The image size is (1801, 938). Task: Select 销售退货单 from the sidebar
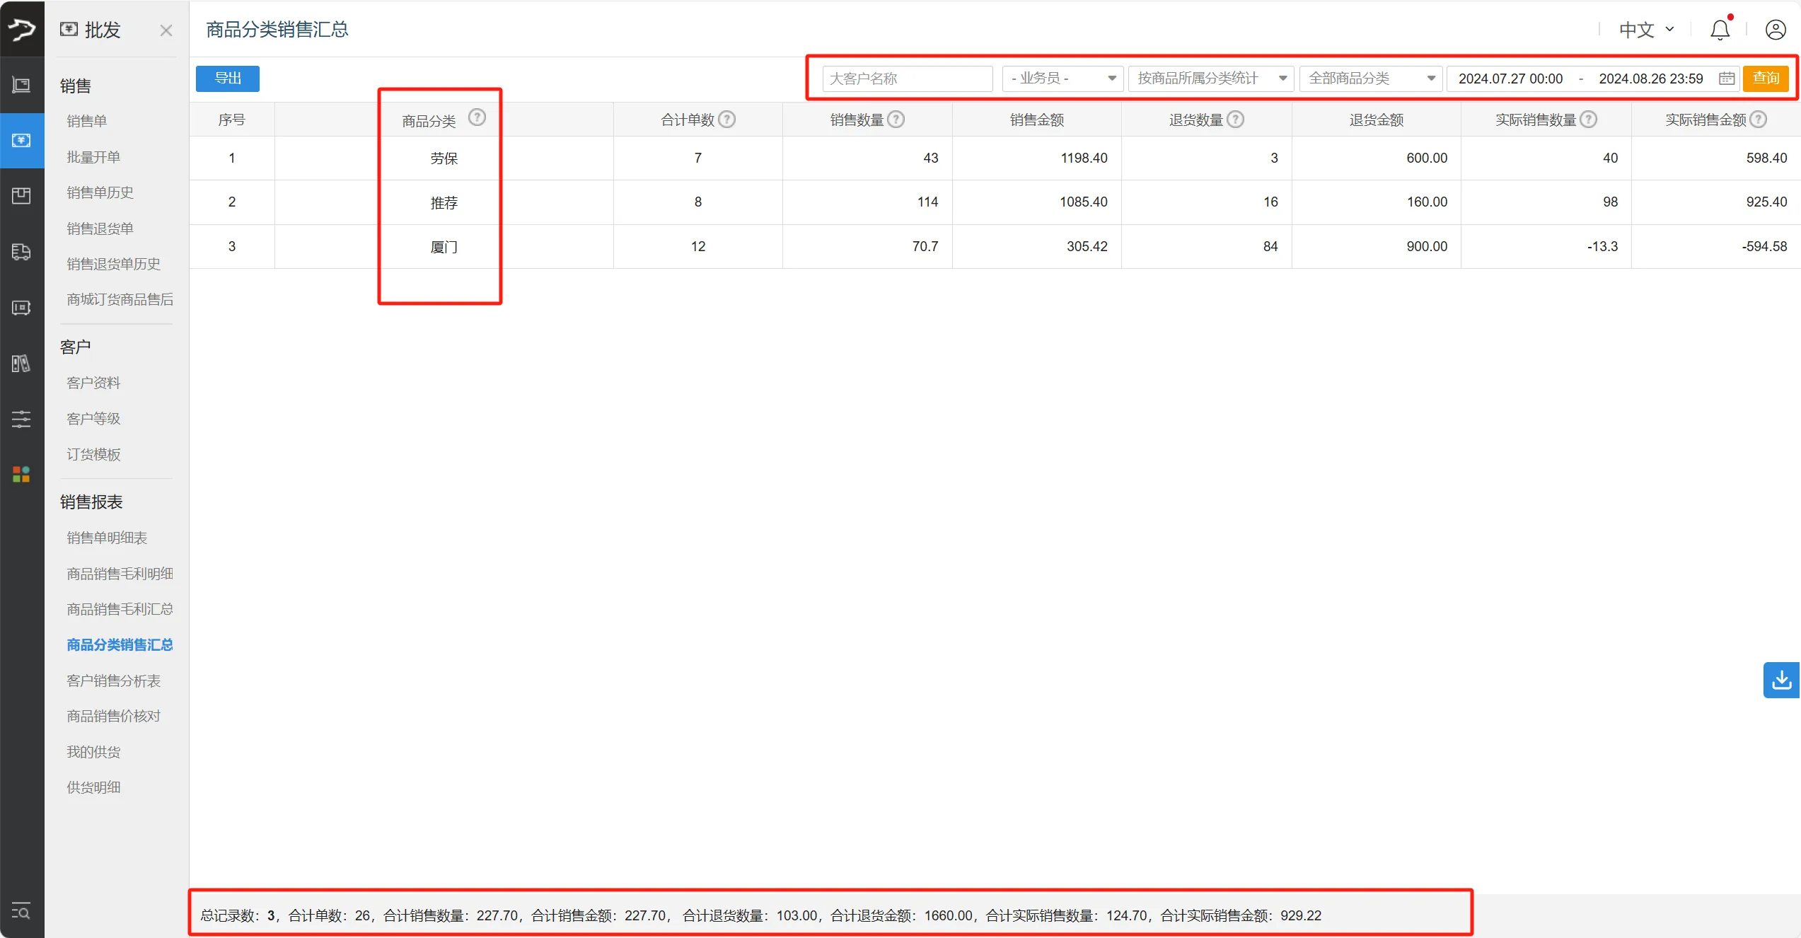tap(100, 228)
